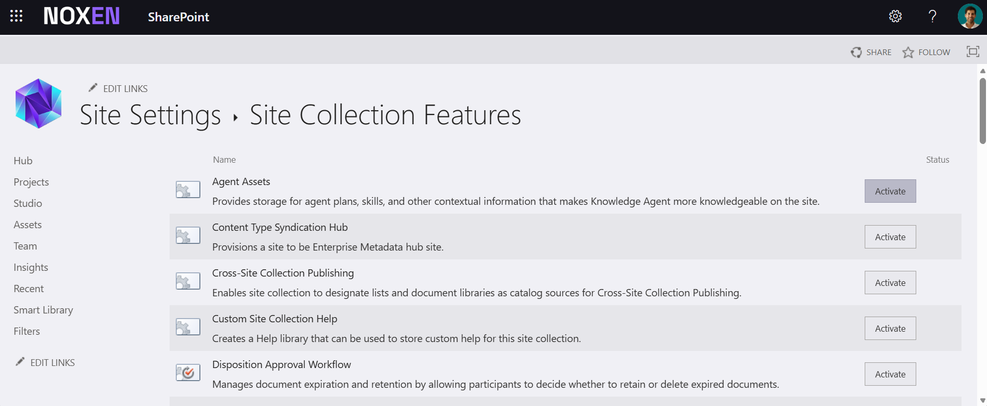987x406 pixels.
Task: Activate Disposition Approval Workflow
Action: pyautogui.click(x=890, y=374)
